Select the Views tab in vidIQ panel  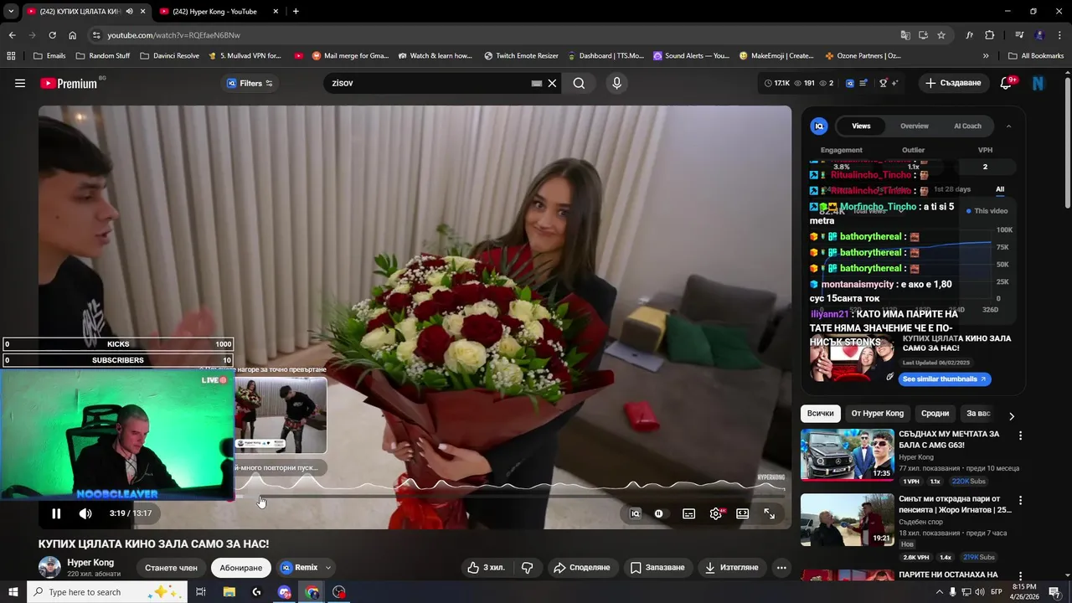click(861, 126)
